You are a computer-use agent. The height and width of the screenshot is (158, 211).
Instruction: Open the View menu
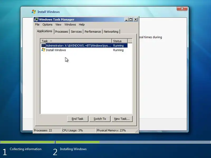pos(58,24)
